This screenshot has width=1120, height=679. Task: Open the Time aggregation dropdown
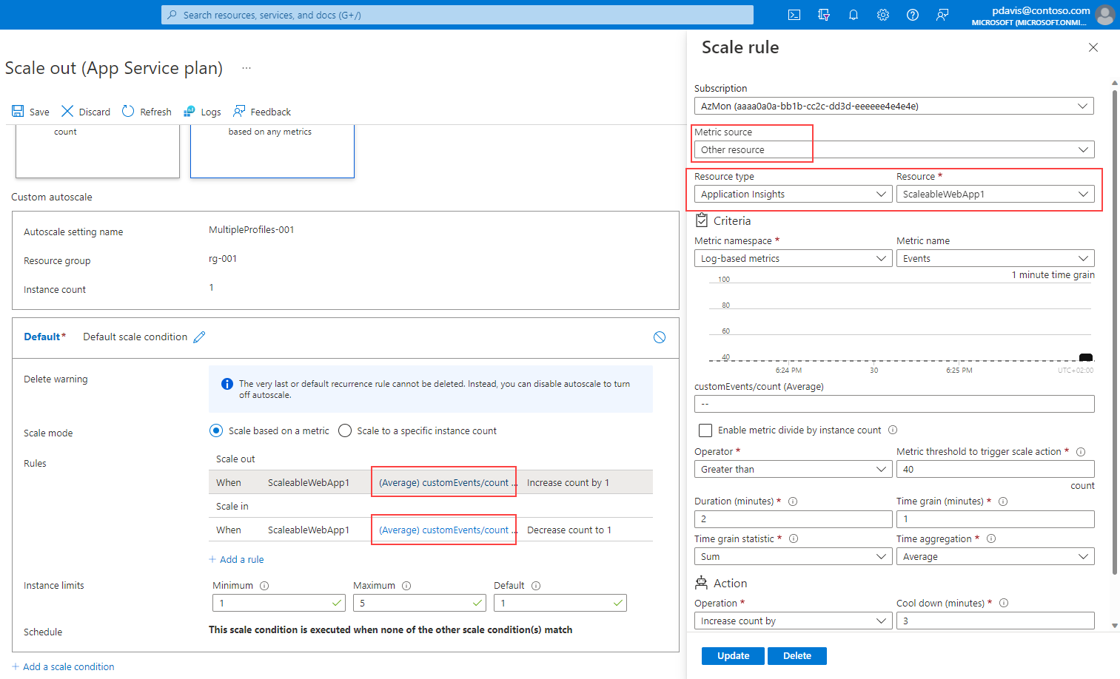point(994,556)
